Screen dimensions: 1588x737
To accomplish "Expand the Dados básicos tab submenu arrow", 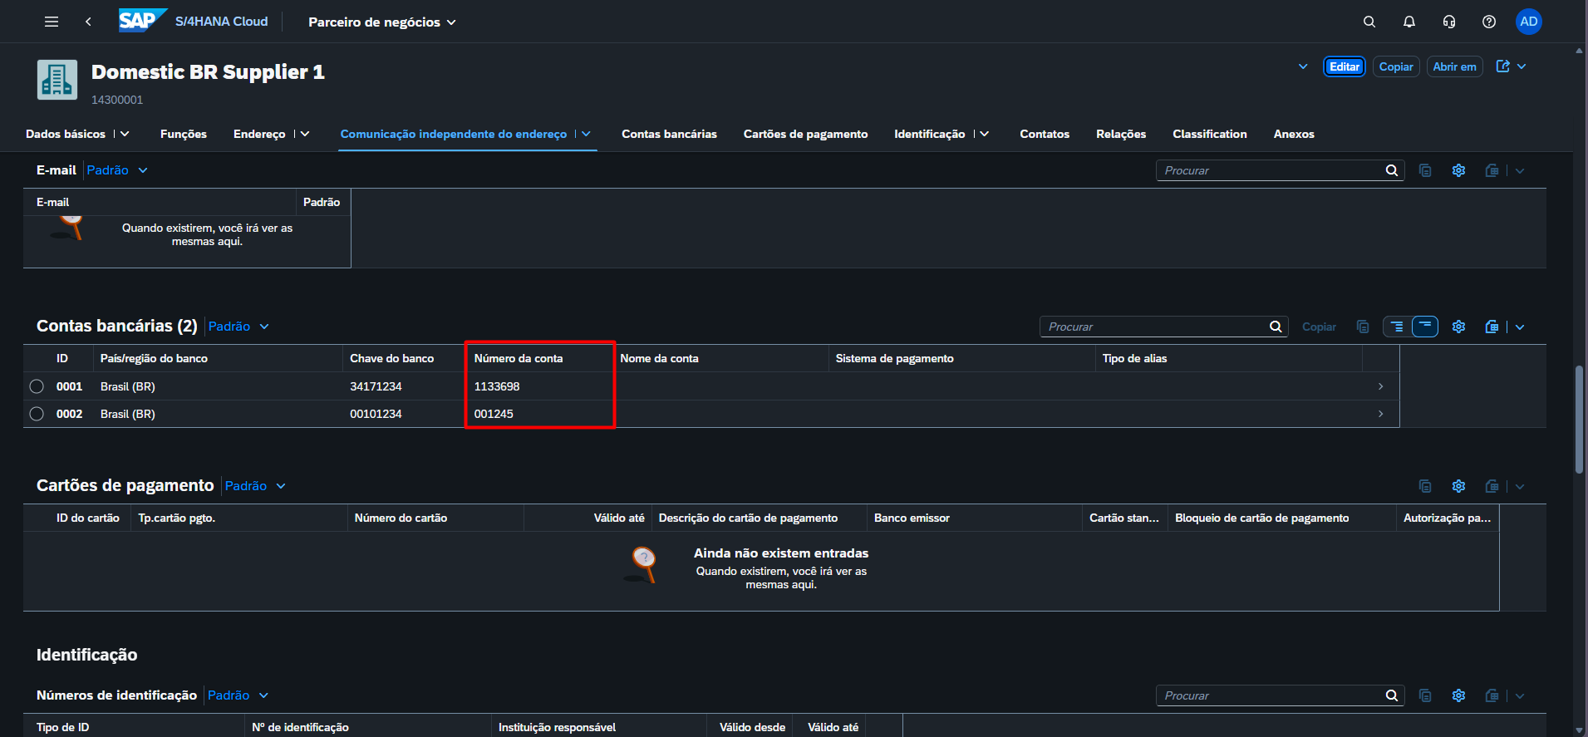I will tap(125, 134).
